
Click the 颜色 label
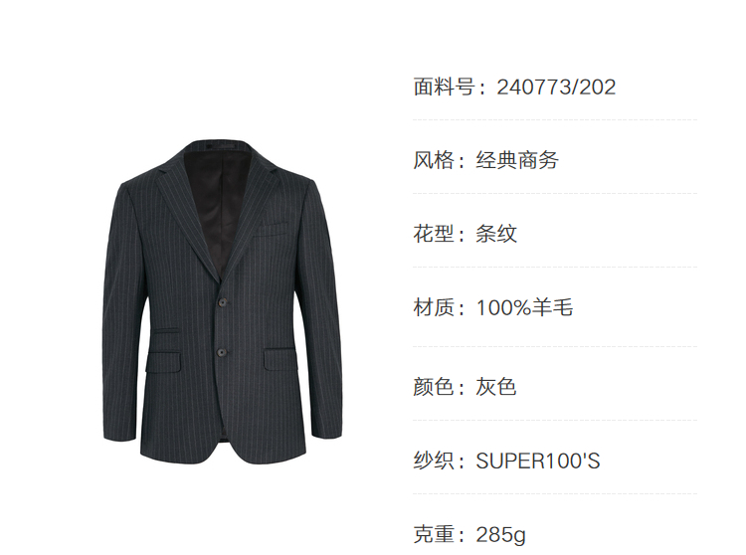[434, 387]
